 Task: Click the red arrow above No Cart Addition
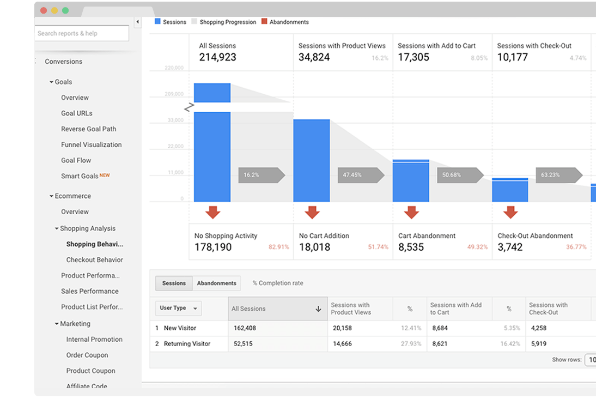[312, 213]
